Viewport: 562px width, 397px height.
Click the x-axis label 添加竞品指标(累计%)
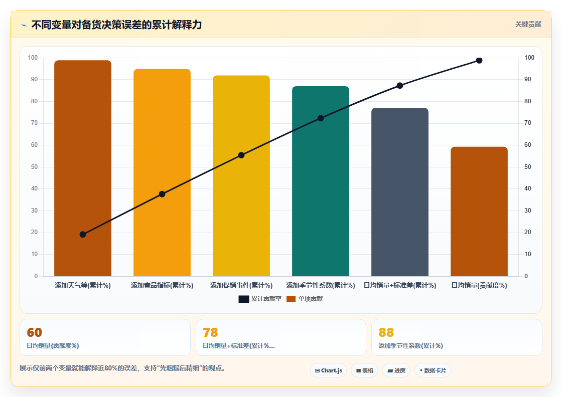tap(162, 286)
